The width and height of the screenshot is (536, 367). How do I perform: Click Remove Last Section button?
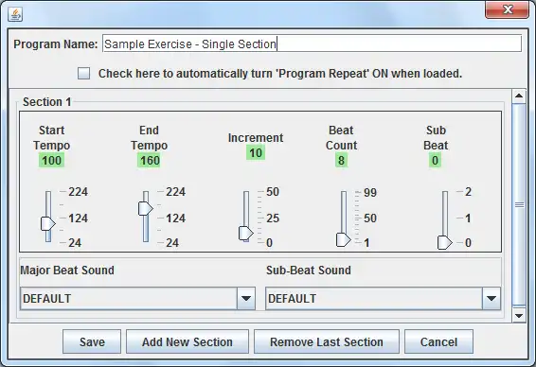[x=327, y=341]
